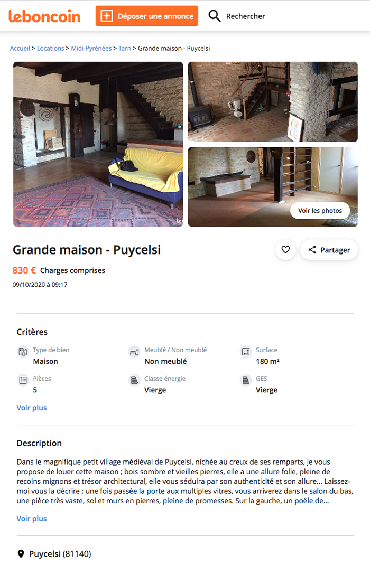
Task: Navigate to the Tarn breadcrumb
Action: tap(125, 48)
